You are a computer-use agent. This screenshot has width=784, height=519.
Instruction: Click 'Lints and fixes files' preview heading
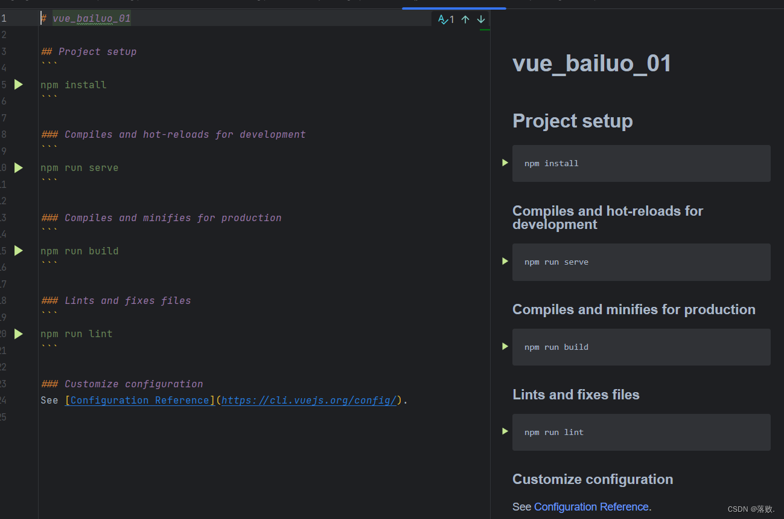576,395
